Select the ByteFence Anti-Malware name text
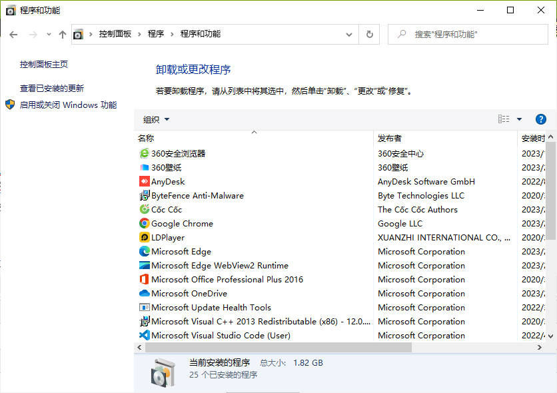Viewport: 557px width, 393px height. (197, 195)
